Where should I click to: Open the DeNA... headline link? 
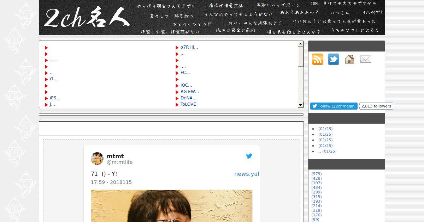[x=188, y=98]
